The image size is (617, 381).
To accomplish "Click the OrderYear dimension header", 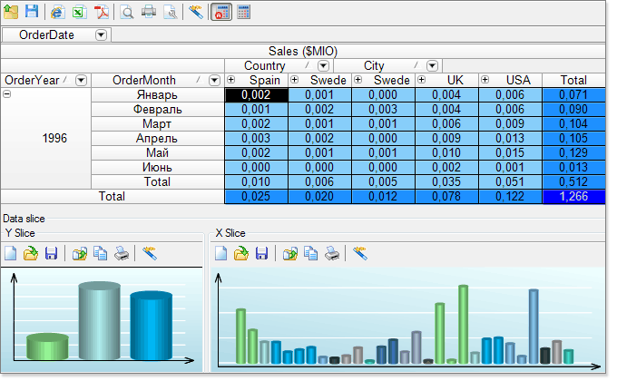I will pos(45,81).
